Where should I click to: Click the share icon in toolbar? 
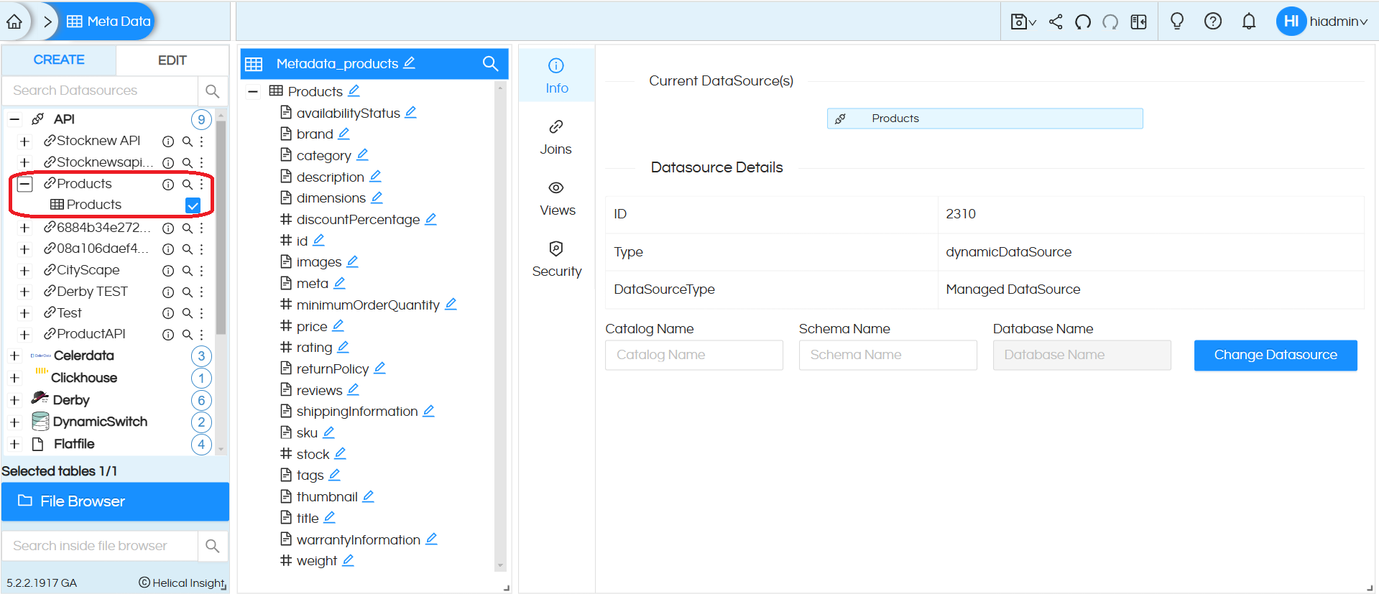tap(1056, 22)
